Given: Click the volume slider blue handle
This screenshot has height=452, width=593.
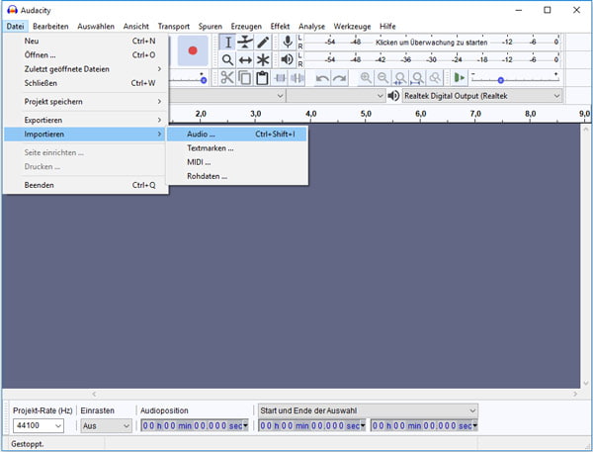Looking at the screenshot, I should pos(204,80).
